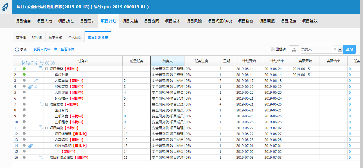Click the paperclip icon on 形式审查 row
This screenshot has width=363, height=168.
click(30, 87)
